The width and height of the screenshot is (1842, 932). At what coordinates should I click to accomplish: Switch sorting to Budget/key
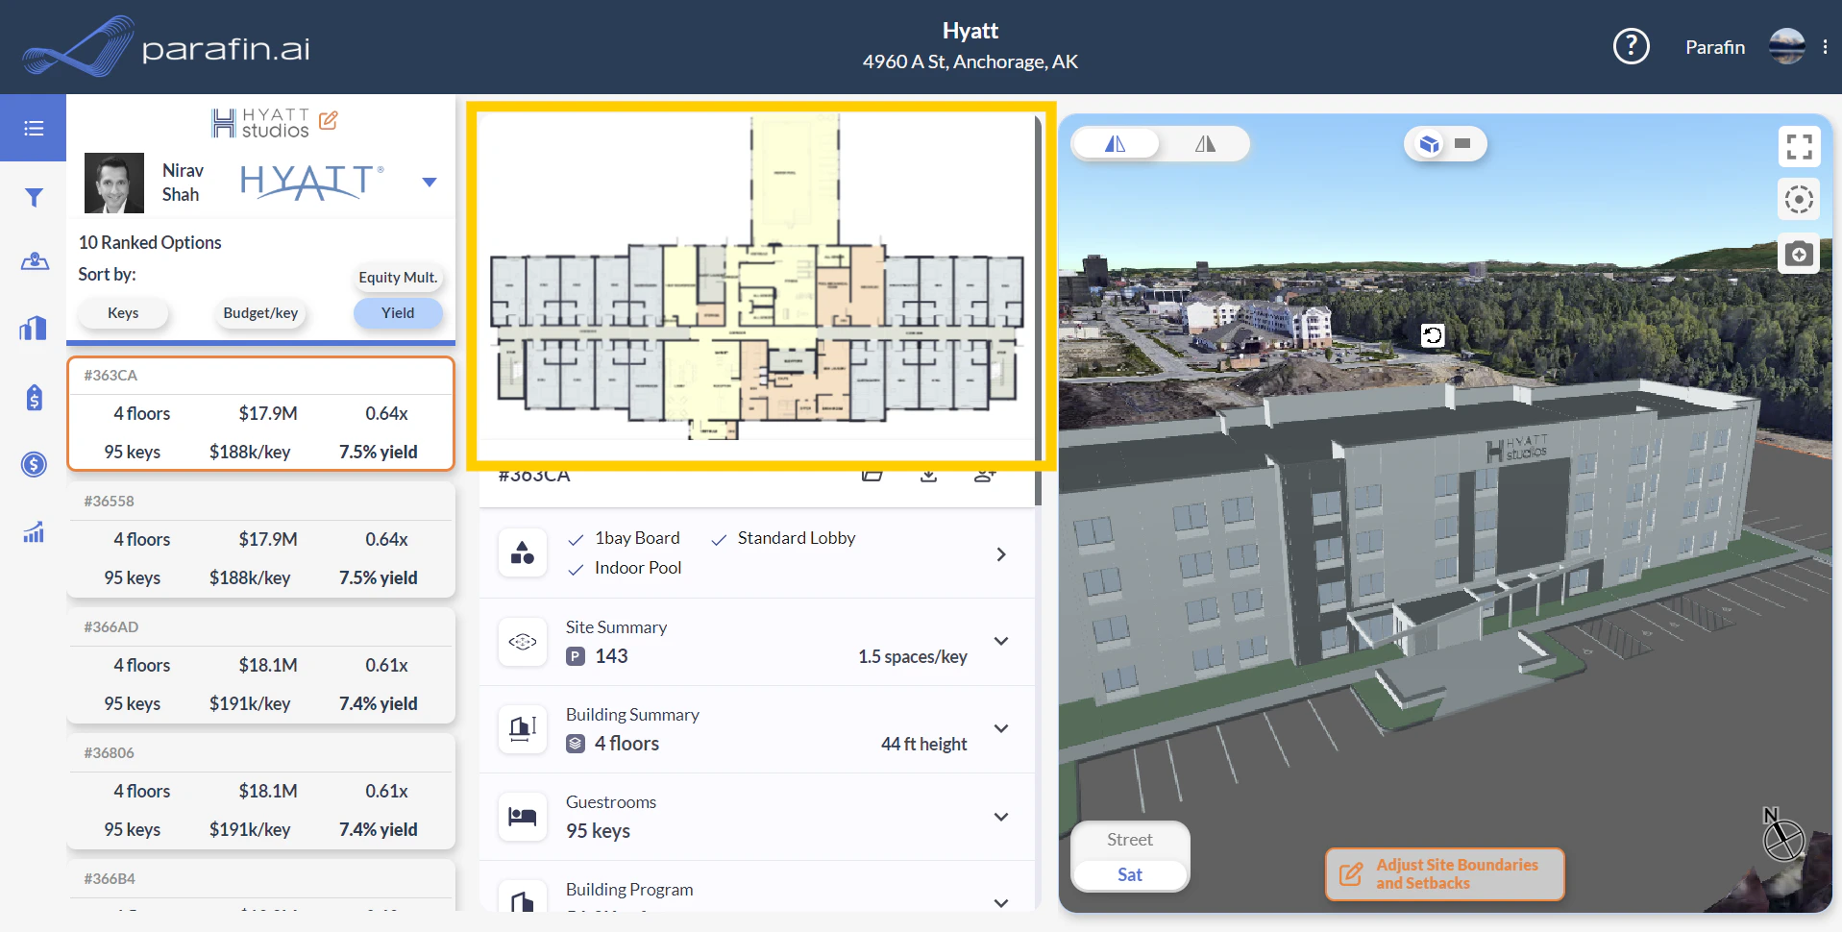click(x=259, y=312)
